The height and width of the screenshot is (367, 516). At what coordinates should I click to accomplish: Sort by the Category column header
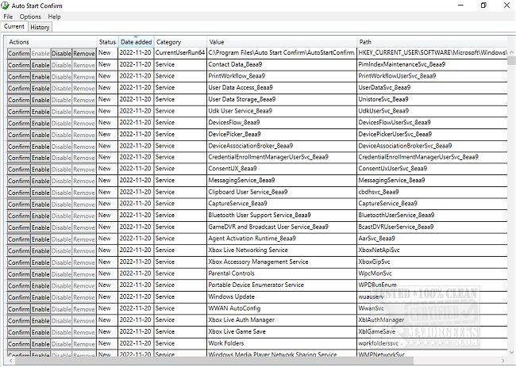[x=180, y=42]
